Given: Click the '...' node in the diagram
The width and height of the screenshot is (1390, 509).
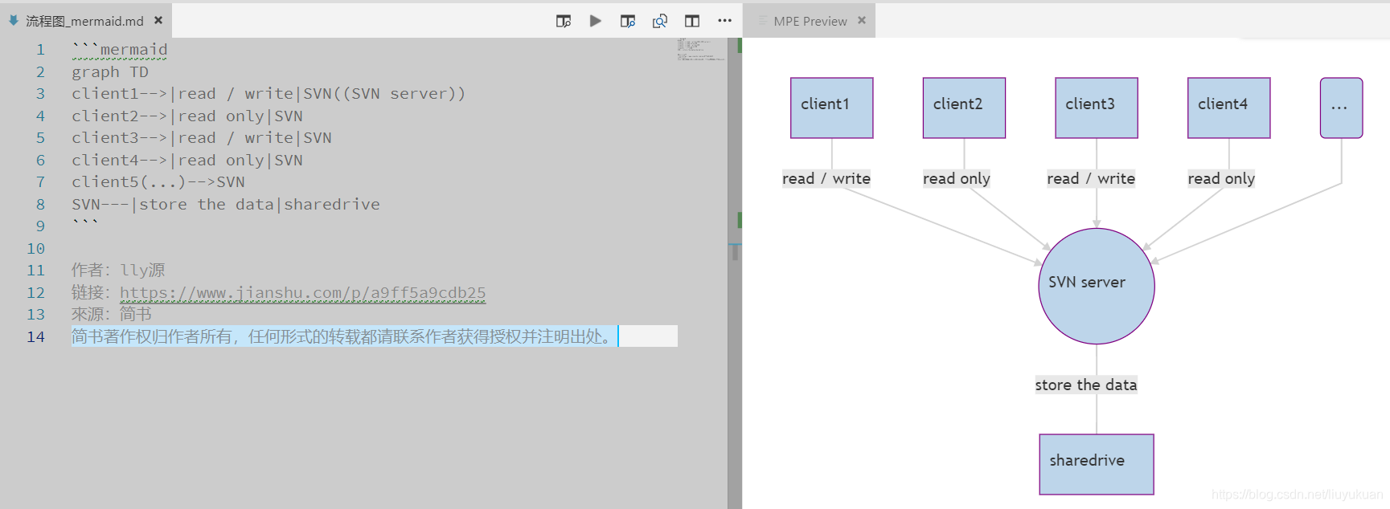Looking at the screenshot, I should 1341,108.
